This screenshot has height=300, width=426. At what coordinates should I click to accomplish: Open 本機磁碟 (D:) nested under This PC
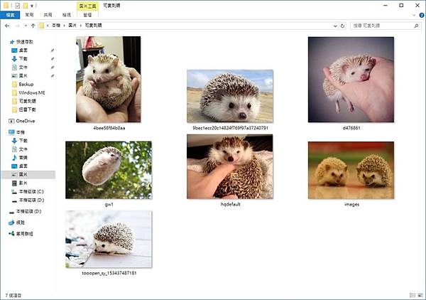pyautogui.click(x=31, y=200)
